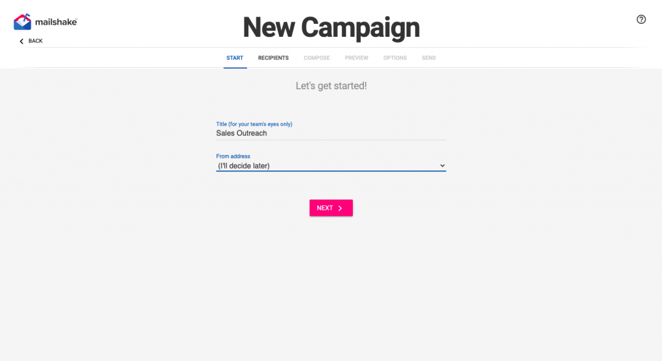Click the Sales Outreach title field
The image size is (662, 361).
click(x=331, y=133)
